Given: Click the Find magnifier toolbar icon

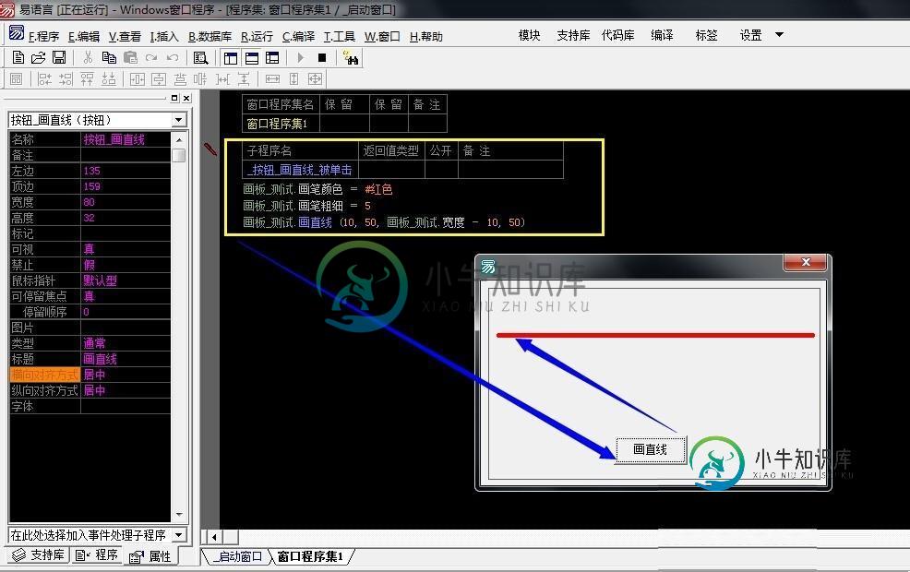Looking at the screenshot, I should pyautogui.click(x=201, y=58).
